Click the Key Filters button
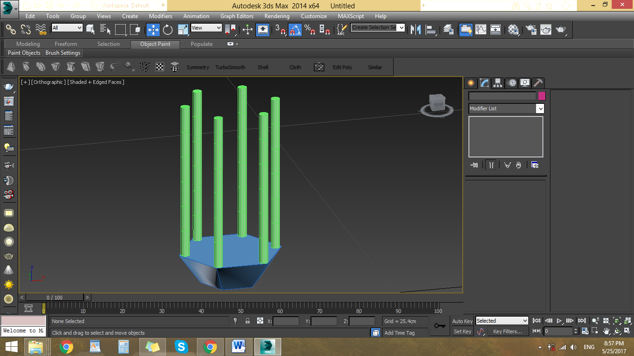Screen dimensions: 634x356 pyautogui.click(x=507, y=331)
